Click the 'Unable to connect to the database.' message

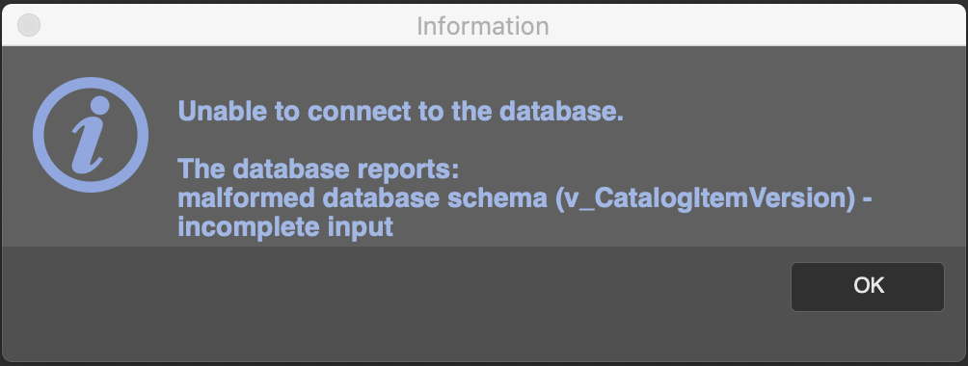pos(401,111)
